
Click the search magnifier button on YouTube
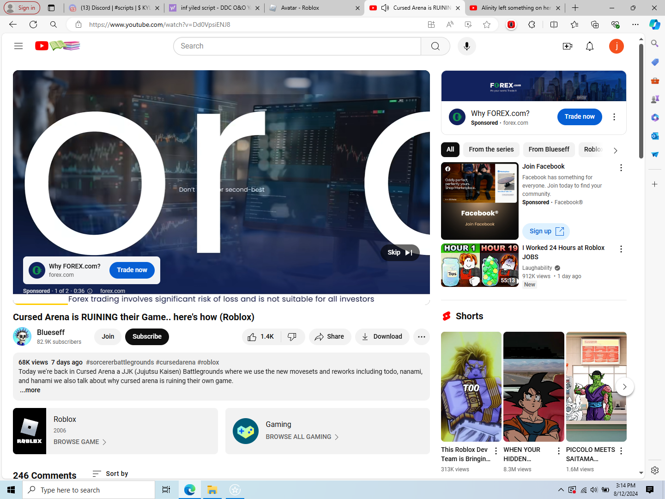click(435, 46)
